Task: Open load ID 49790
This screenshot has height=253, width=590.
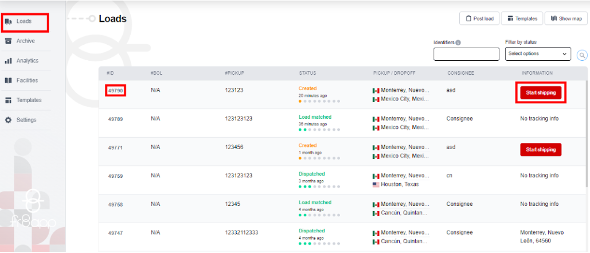Action: coord(115,91)
